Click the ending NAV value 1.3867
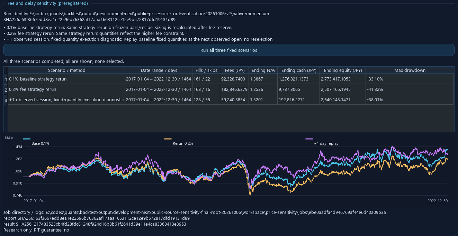Viewport: 458px width, 236px height. (263, 79)
